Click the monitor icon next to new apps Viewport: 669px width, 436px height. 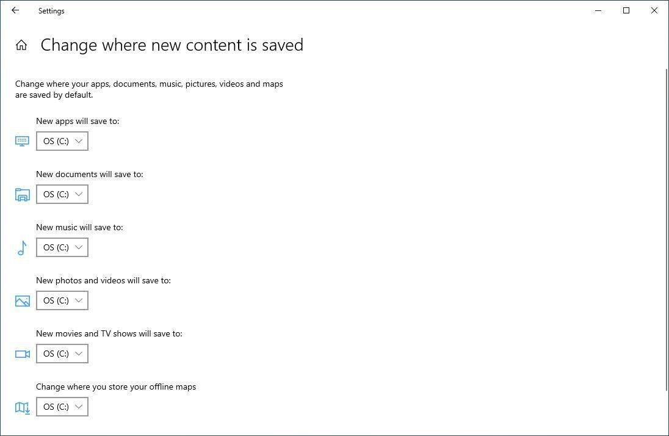(22, 141)
